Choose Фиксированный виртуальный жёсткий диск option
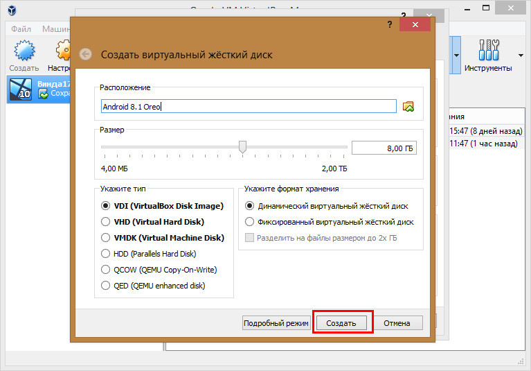 (329, 222)
